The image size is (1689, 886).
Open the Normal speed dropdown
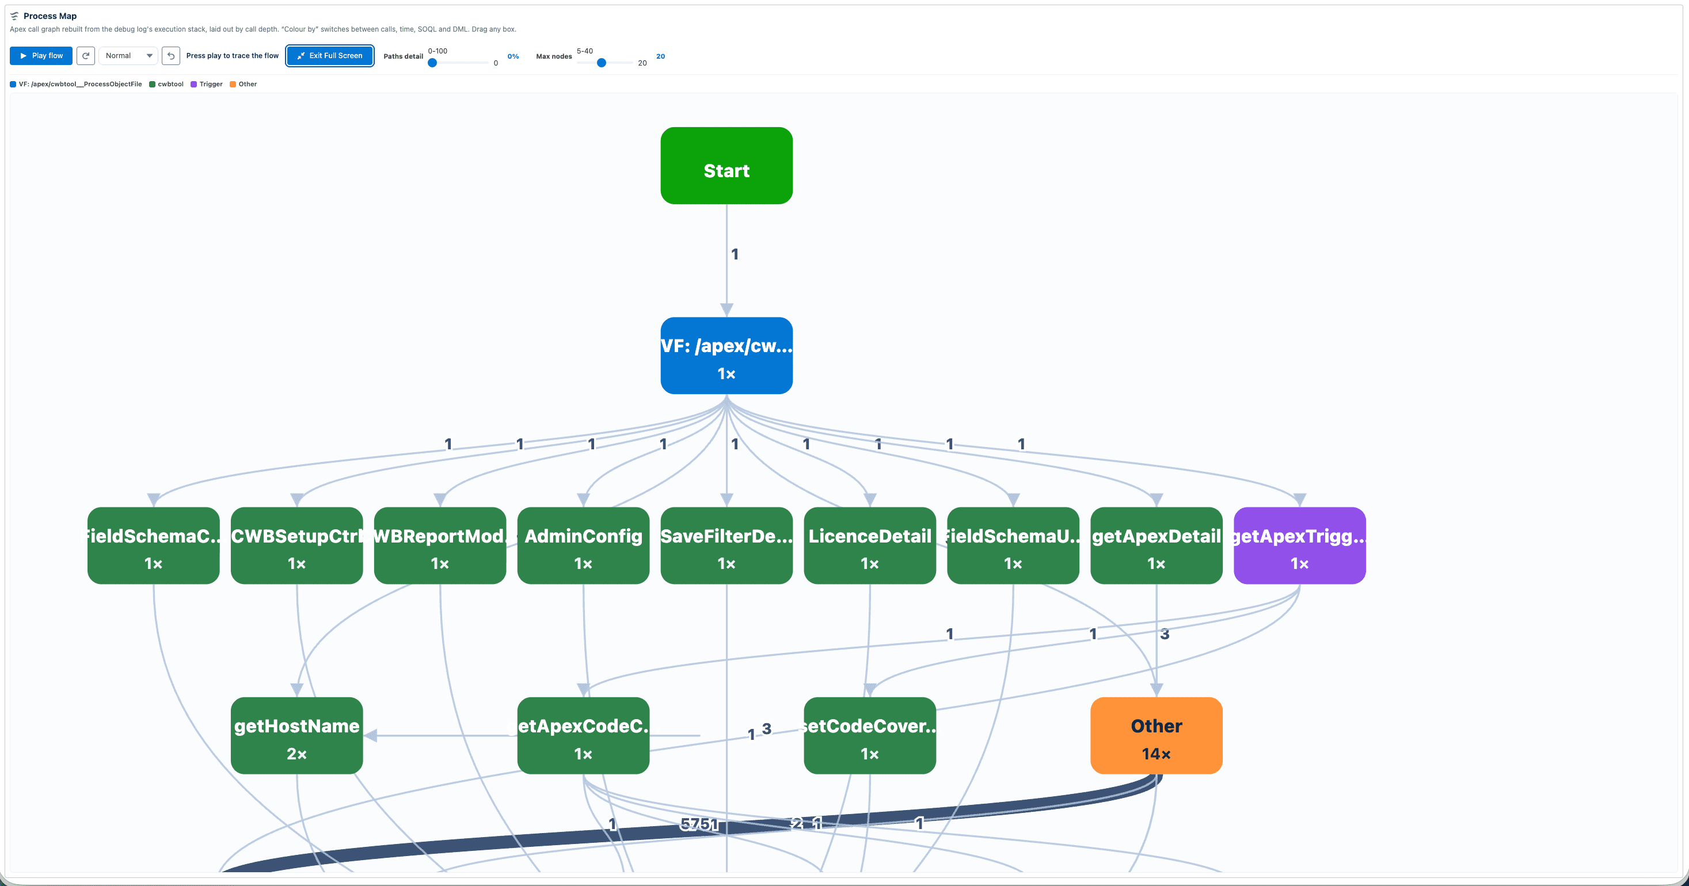click(128, 56)
